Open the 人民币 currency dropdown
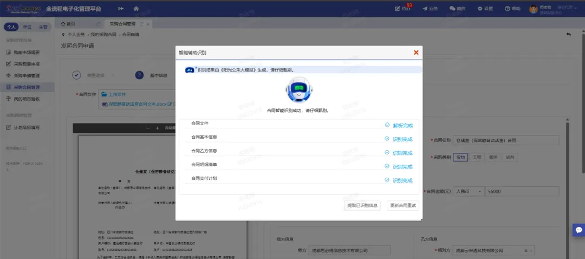The image size is (585, 259). point(469,191)
